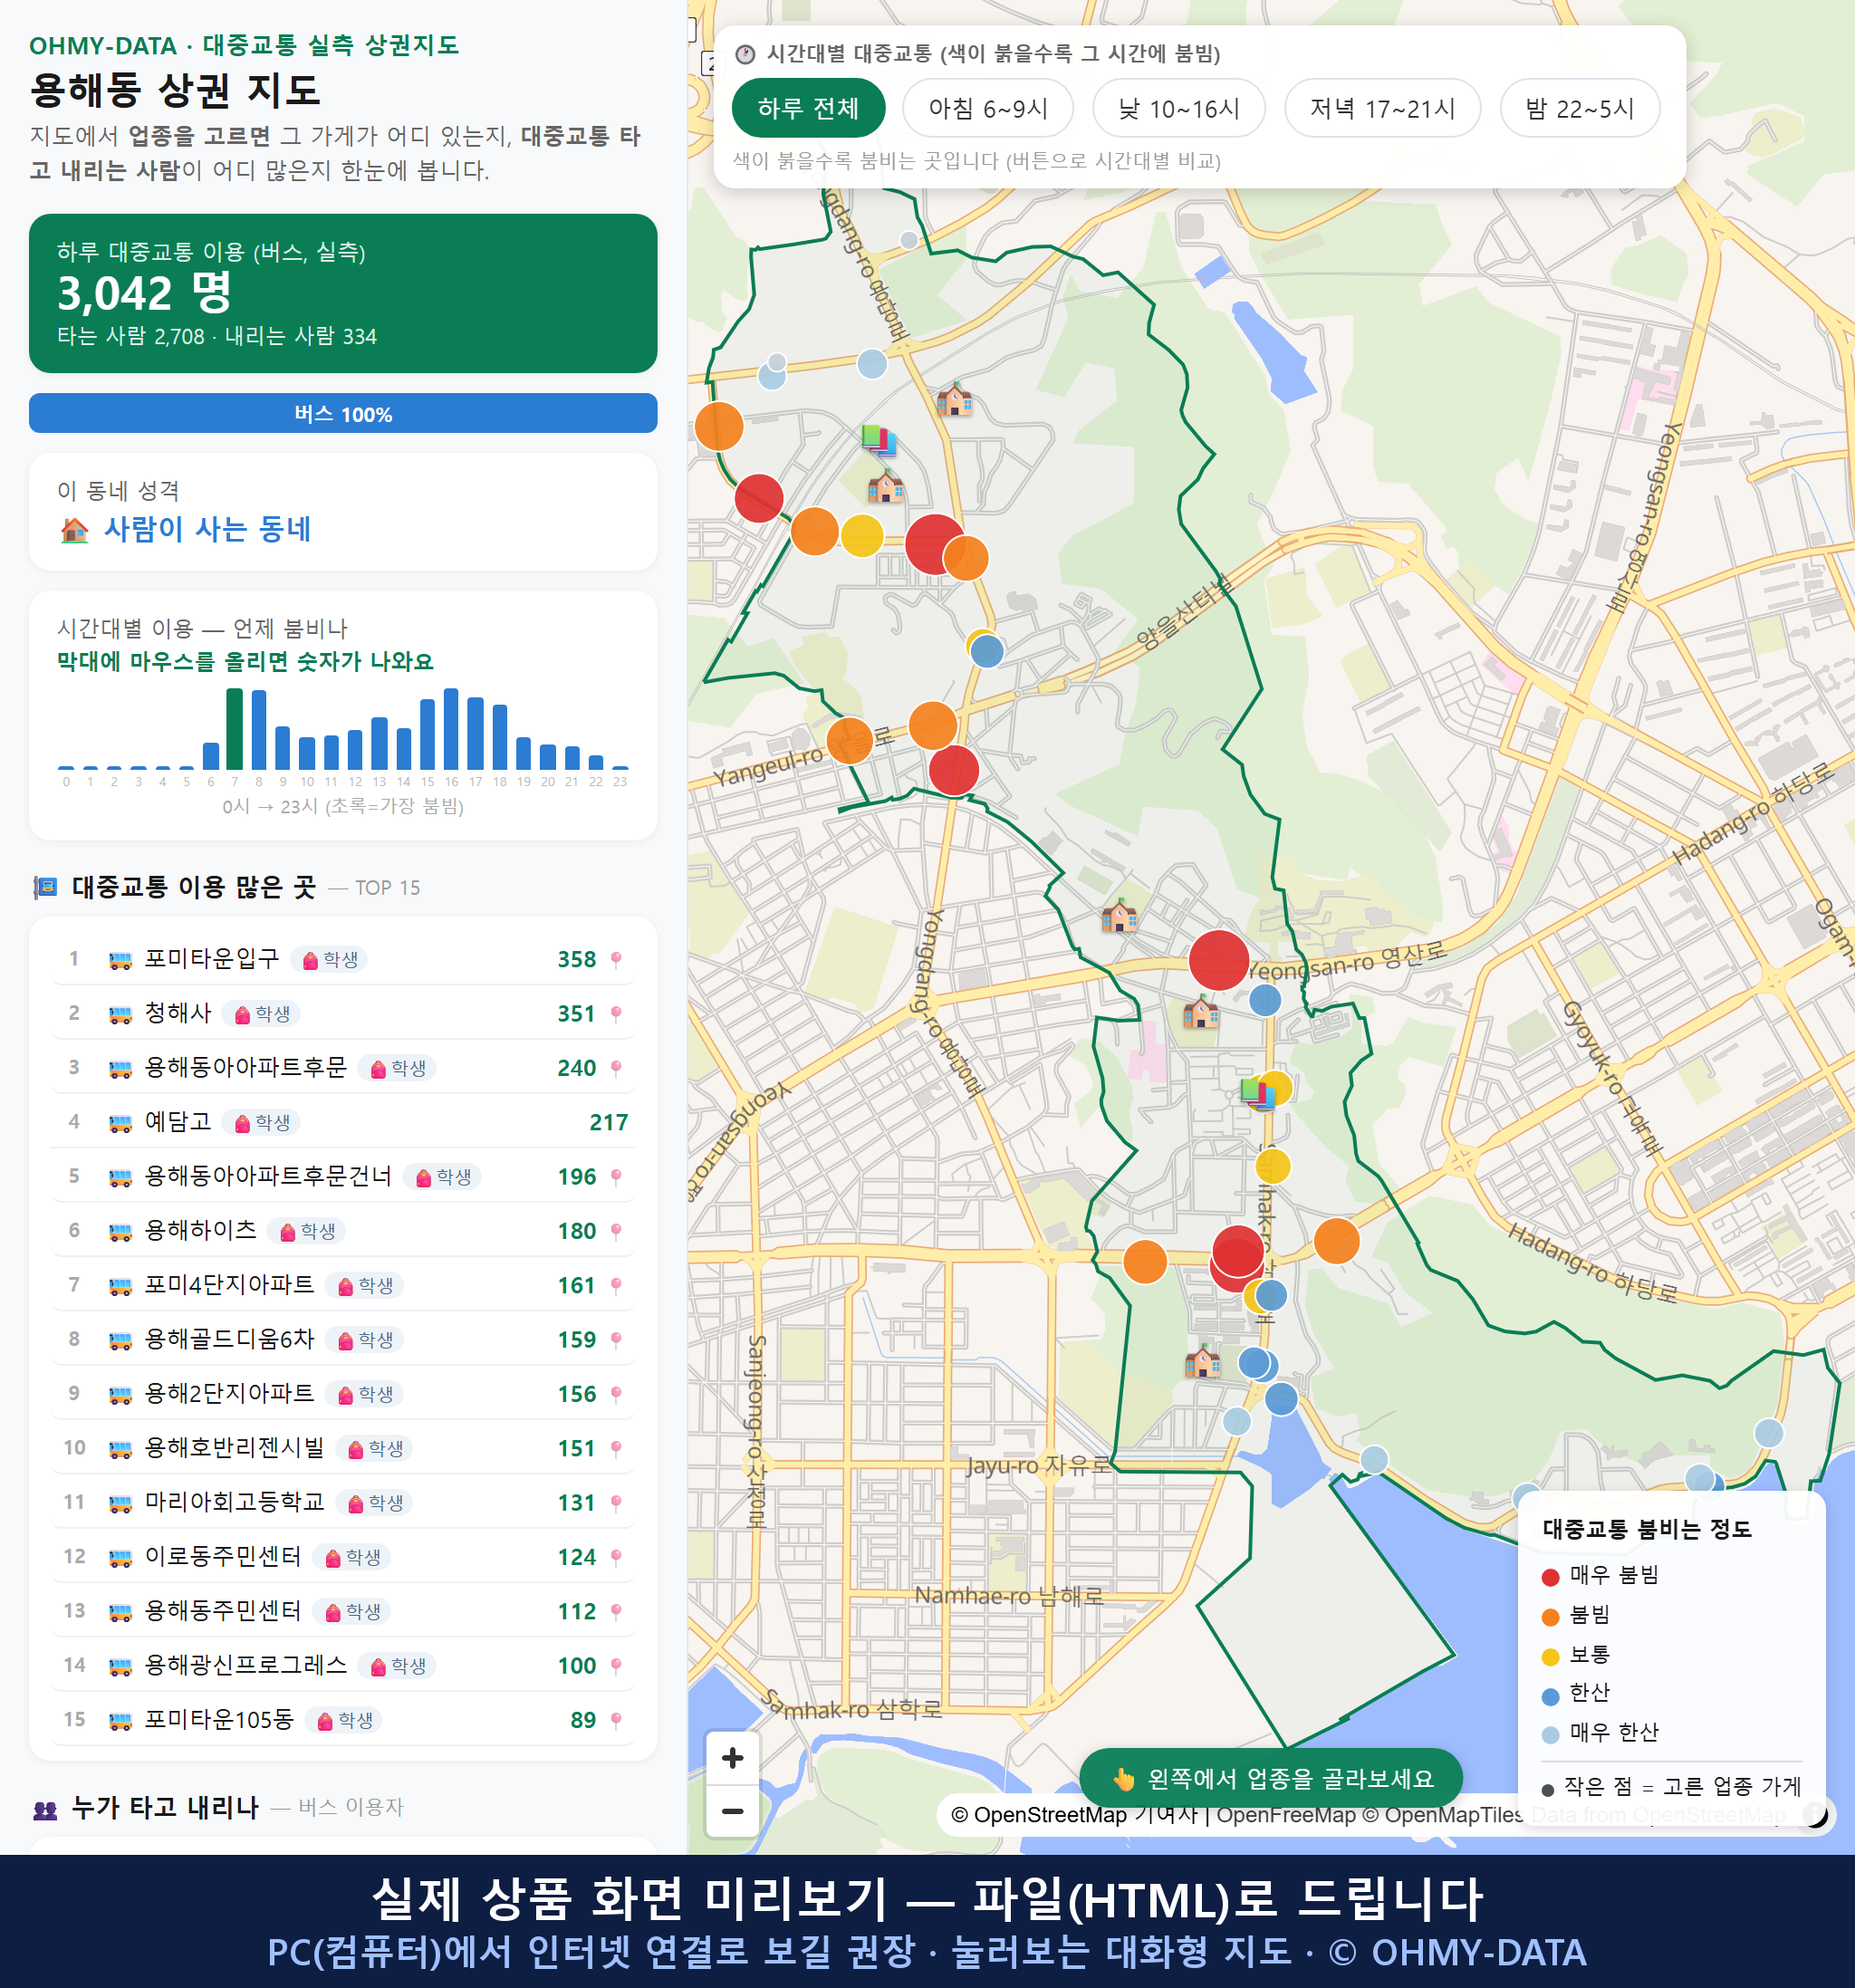Select the 용해2단지아파트 list row

(x=343, y=1394)
